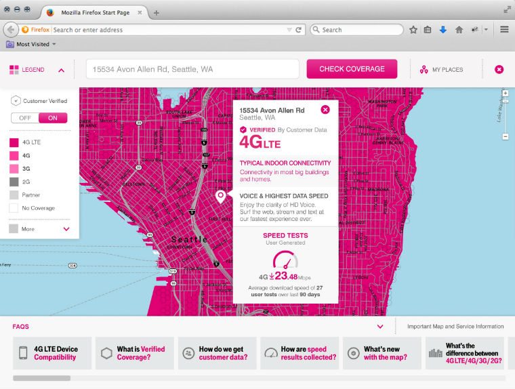Click the location pin marker on map

pyautogui.click(x=220, y=197)
